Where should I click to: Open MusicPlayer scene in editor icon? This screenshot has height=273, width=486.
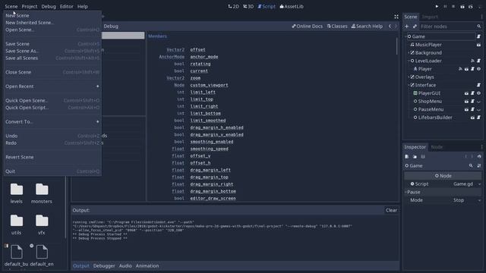[478, 45]
